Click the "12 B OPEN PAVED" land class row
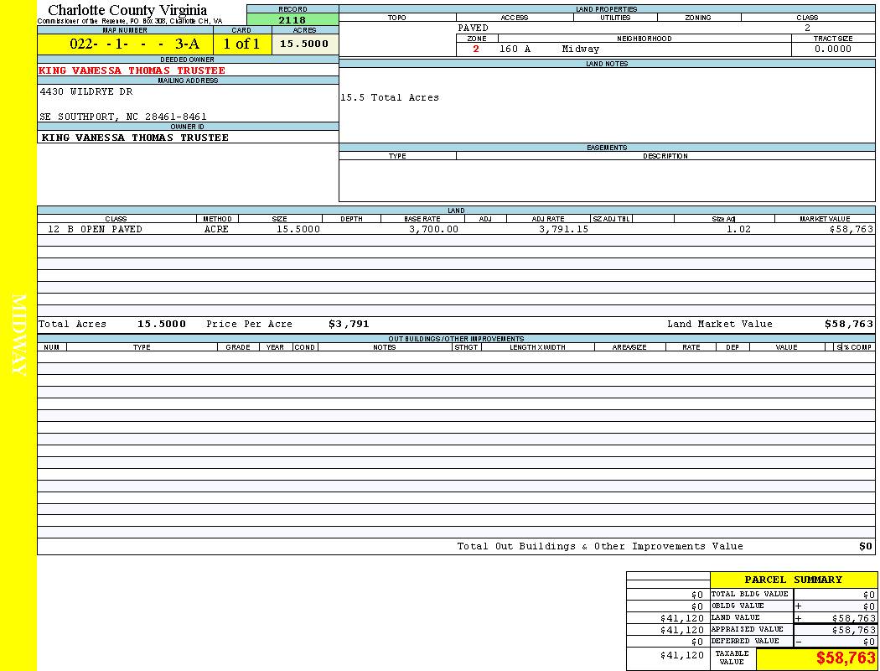 pos(95,229)
